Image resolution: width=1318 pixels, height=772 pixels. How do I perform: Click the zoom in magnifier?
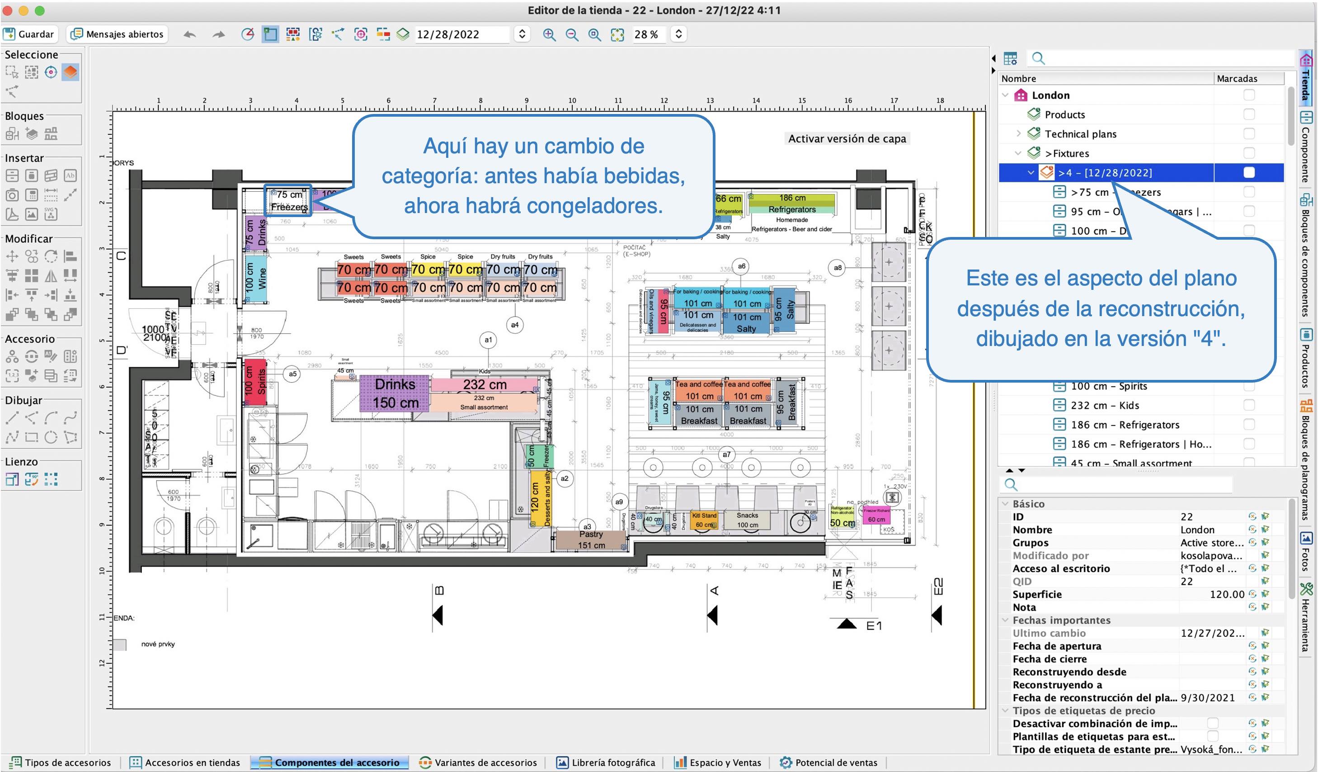(549, 34)
